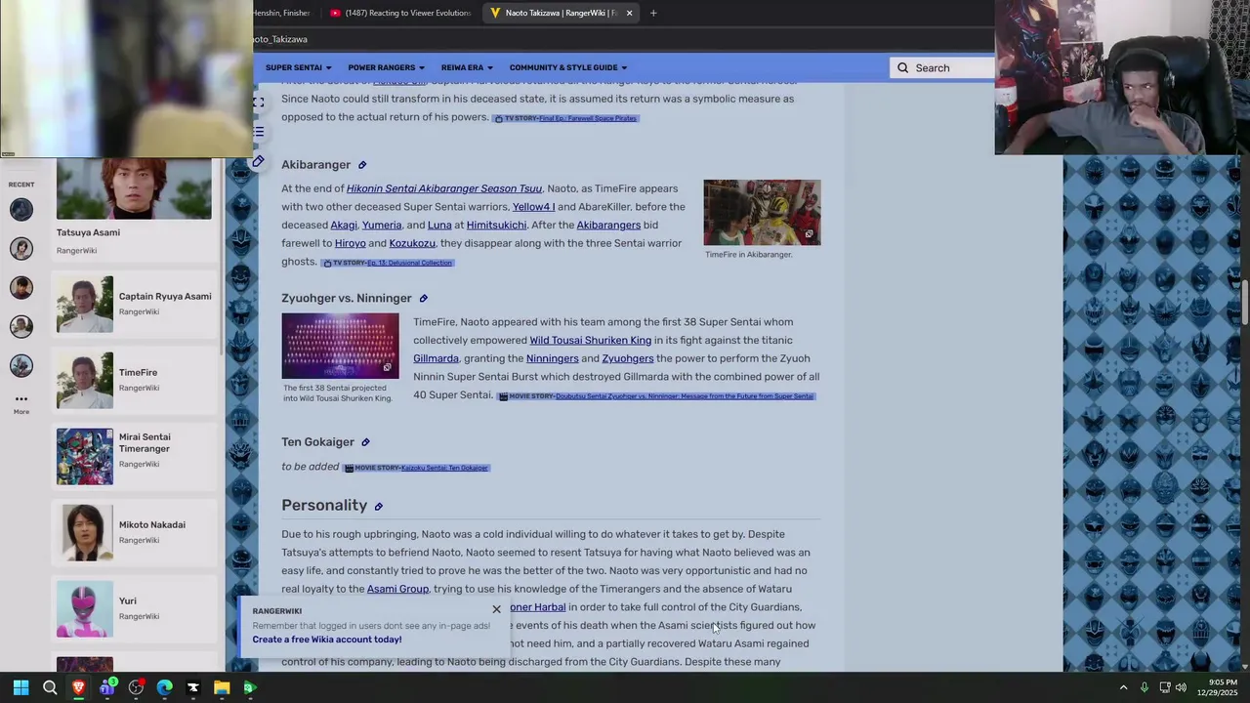This screenshot has height=703, width=1250.
Task: Switch to Reacting to Viewer Evolutions tab
Action: [400, 13]
